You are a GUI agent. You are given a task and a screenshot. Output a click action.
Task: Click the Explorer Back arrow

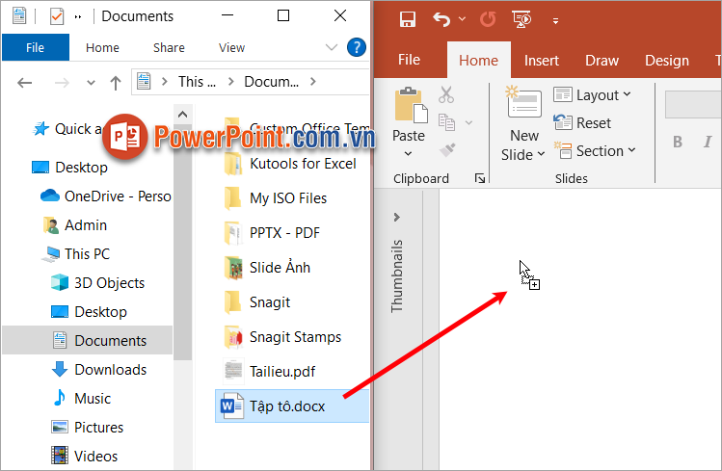(x=24, y=83)
